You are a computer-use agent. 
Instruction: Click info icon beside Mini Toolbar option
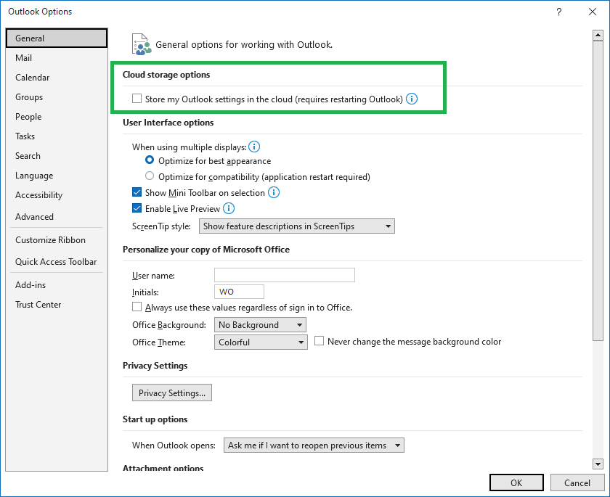(x=274, y=192)
